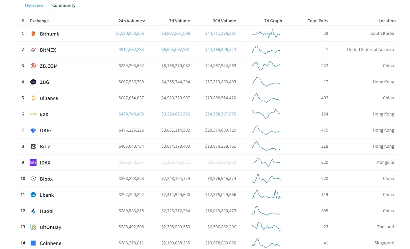Open the Binance exchange link
410x249 pixels.
pos(49,98)
